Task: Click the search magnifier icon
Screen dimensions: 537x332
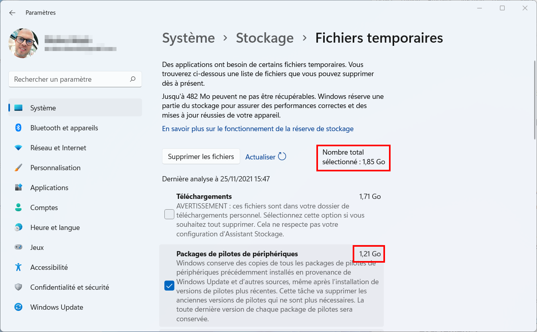Action: coord(133,79)
